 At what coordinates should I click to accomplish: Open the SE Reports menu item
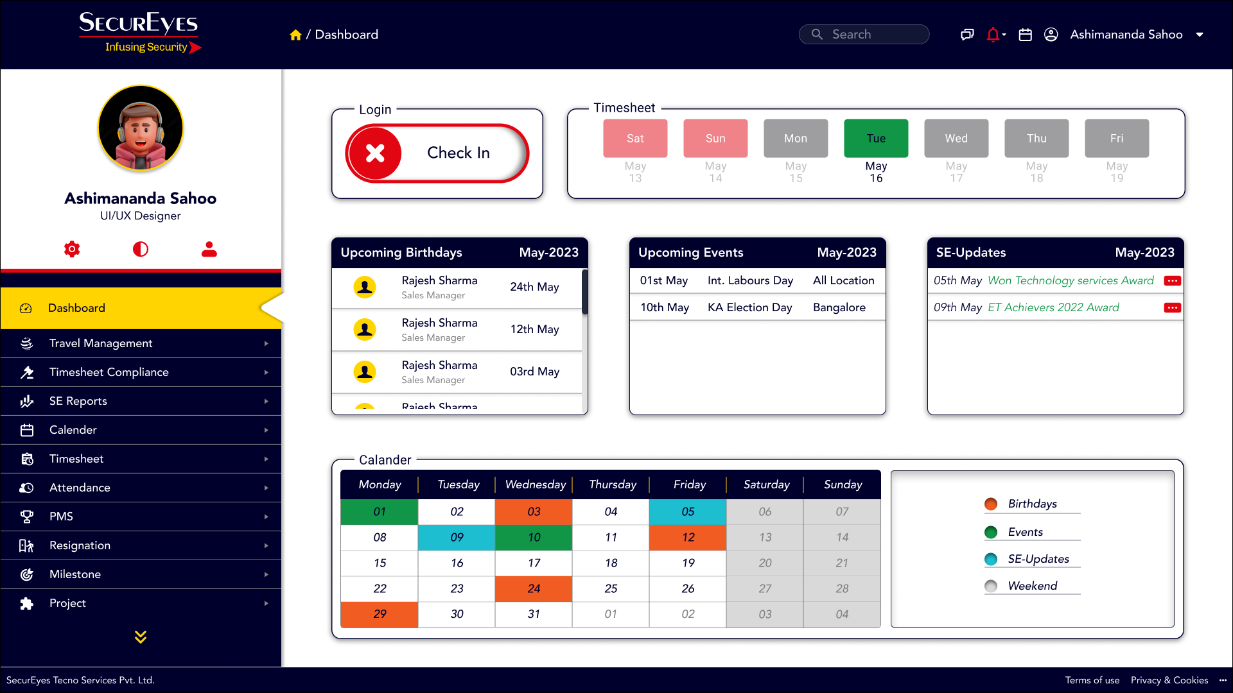[78, 401]
